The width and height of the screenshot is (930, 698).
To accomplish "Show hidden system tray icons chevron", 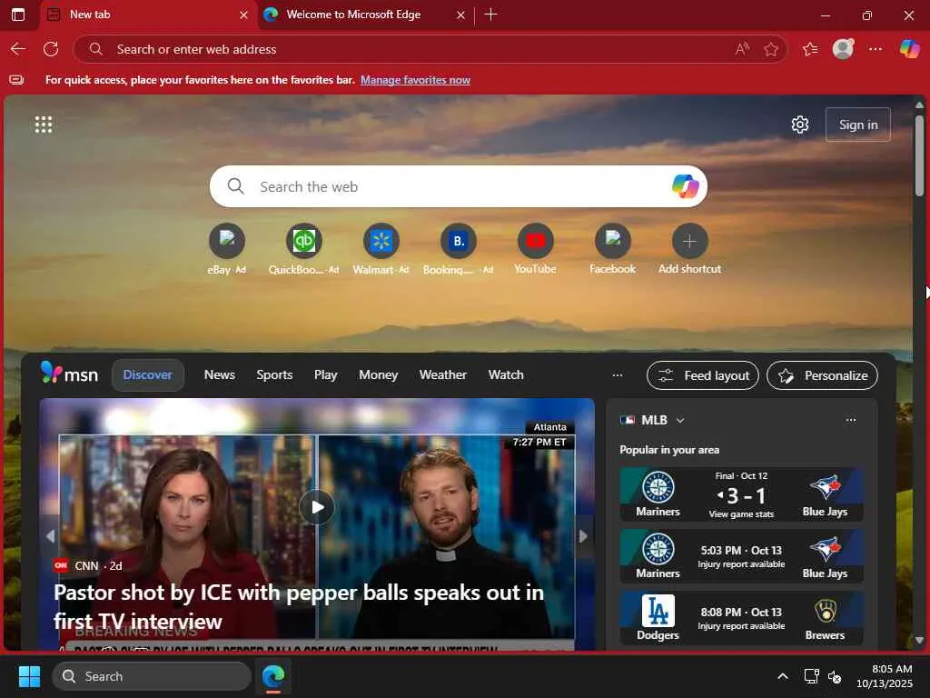I will click(x=783, y=676).
